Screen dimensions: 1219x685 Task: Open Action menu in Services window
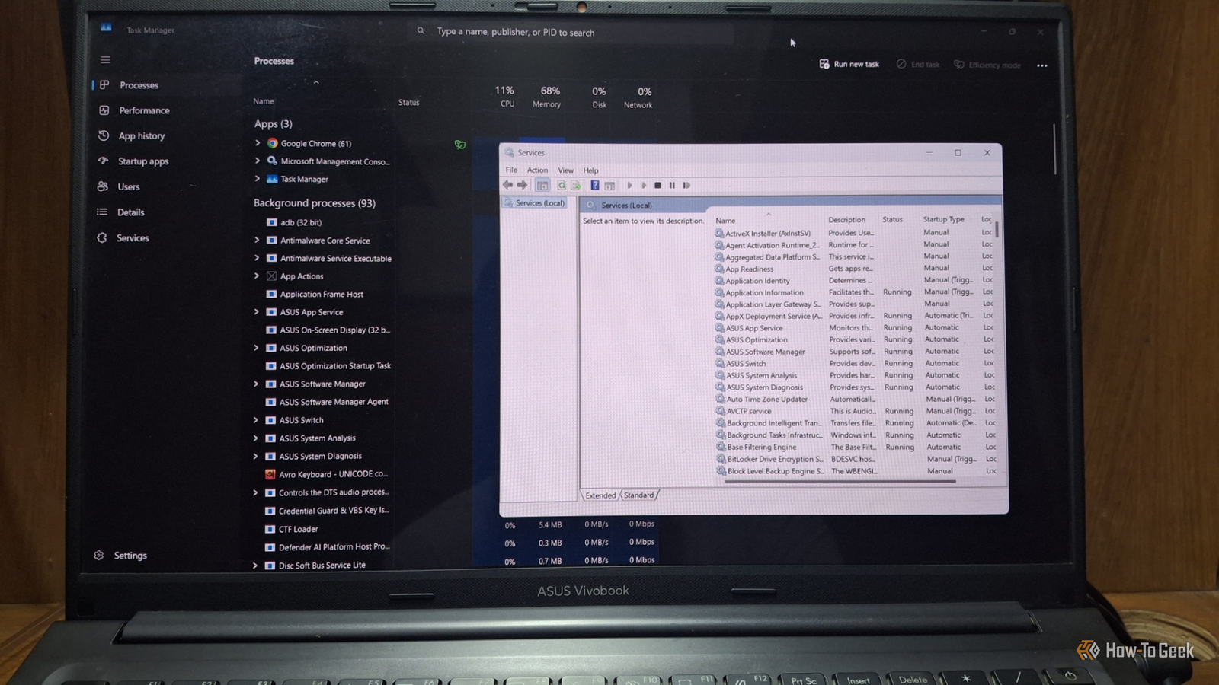(x=537, y=170)
